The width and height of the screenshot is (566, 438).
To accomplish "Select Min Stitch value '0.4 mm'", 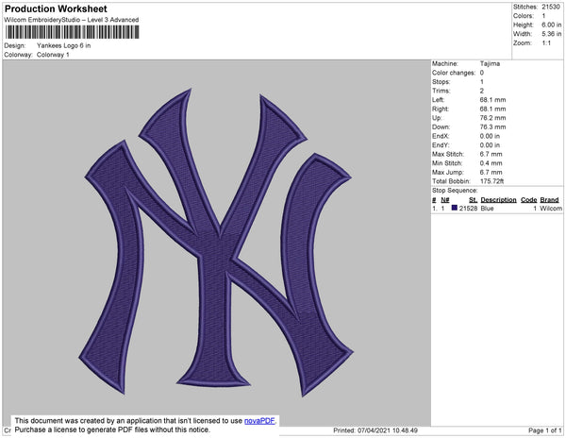I will (x=491, y=163).
